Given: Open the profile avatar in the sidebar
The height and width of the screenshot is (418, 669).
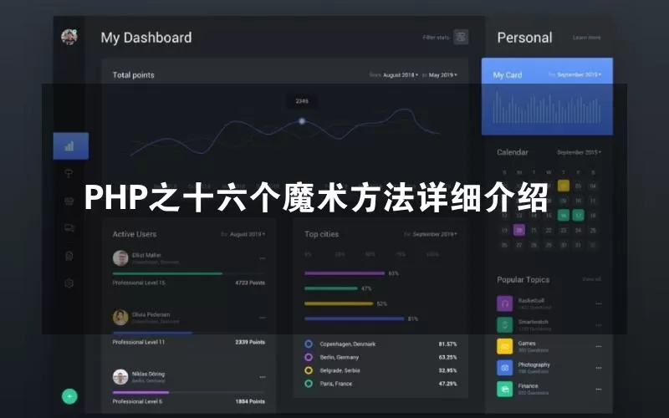Looking at the screenshot, I should pyautogui.click(x=69, y=37).
